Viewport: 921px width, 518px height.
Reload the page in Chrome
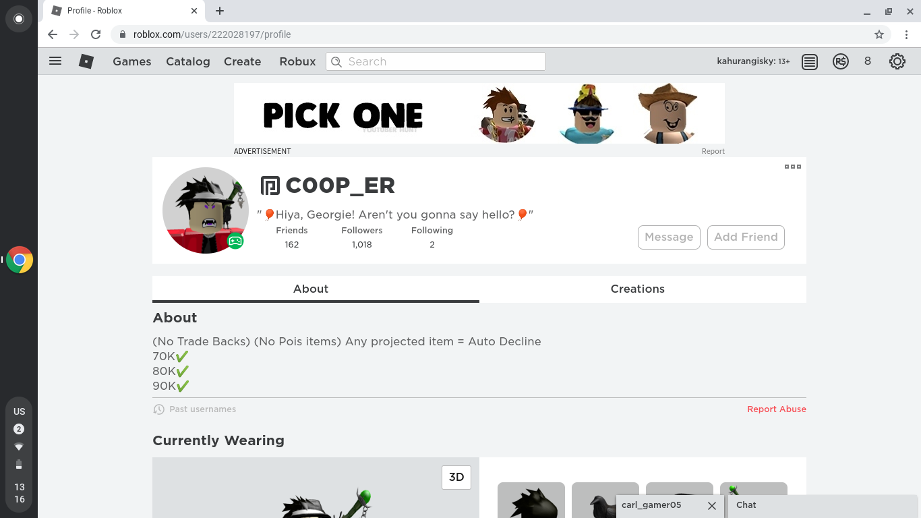pyautogui.click(x=96, y=34)
